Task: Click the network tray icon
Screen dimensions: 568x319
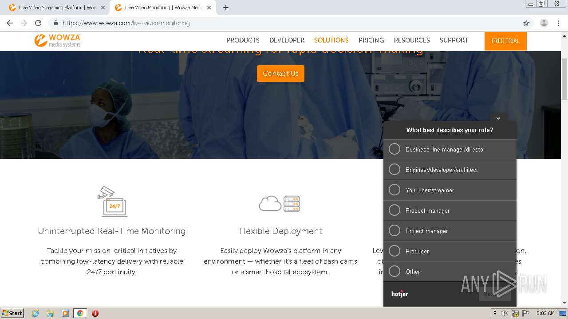Action: (x=515, y=313)
